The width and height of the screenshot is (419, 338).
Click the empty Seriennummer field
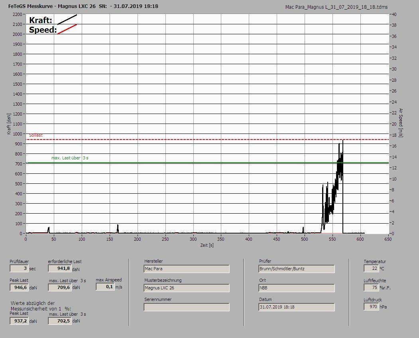[187, 307]
